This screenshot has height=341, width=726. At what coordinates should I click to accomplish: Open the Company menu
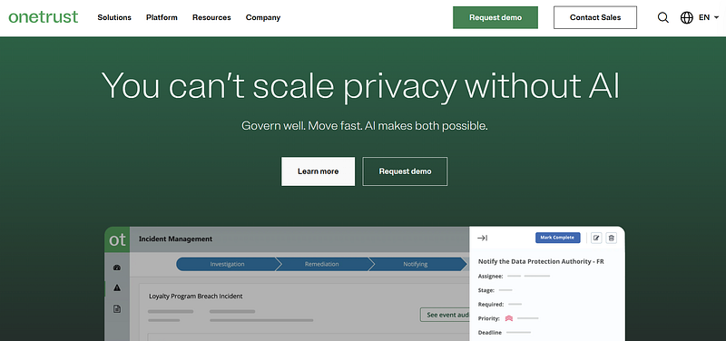tap(263, 17)
